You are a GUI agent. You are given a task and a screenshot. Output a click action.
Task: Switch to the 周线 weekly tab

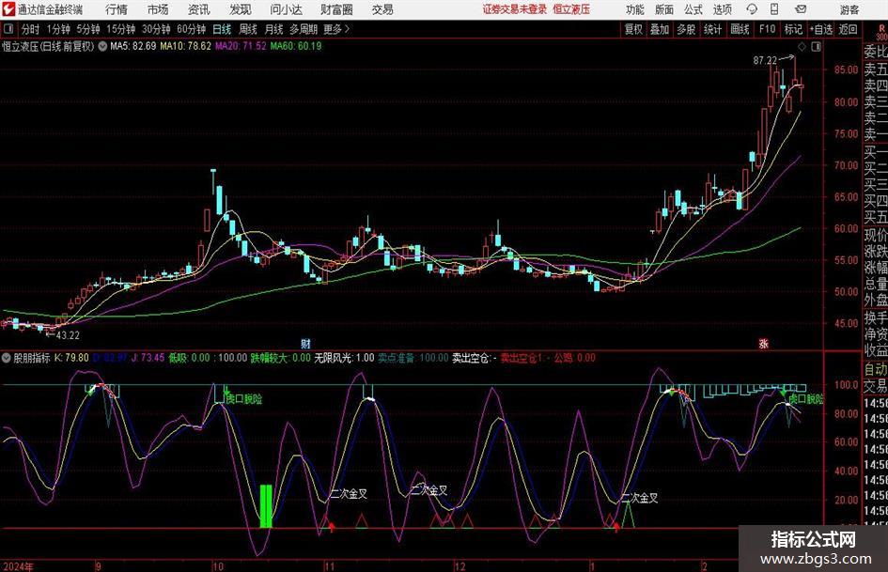[x=248, y=29]
